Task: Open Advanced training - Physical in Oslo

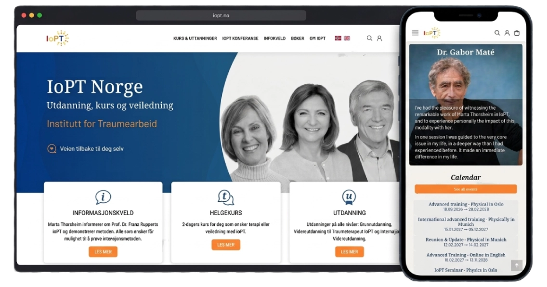Action: coord(466,207)
